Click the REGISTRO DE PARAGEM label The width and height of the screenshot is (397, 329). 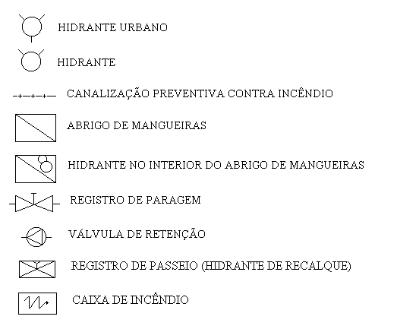(135, 200)
